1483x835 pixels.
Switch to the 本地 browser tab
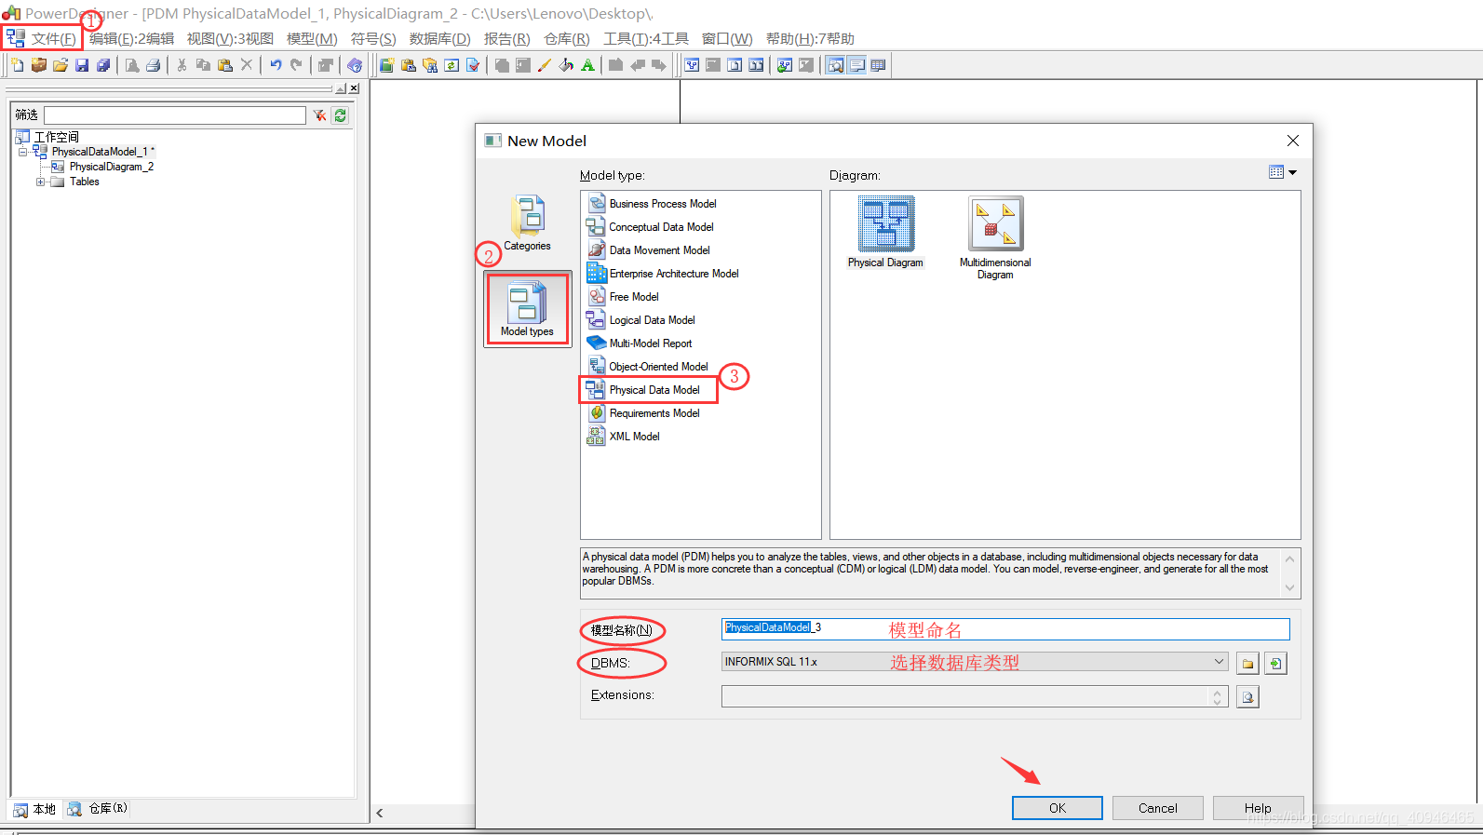35,810
